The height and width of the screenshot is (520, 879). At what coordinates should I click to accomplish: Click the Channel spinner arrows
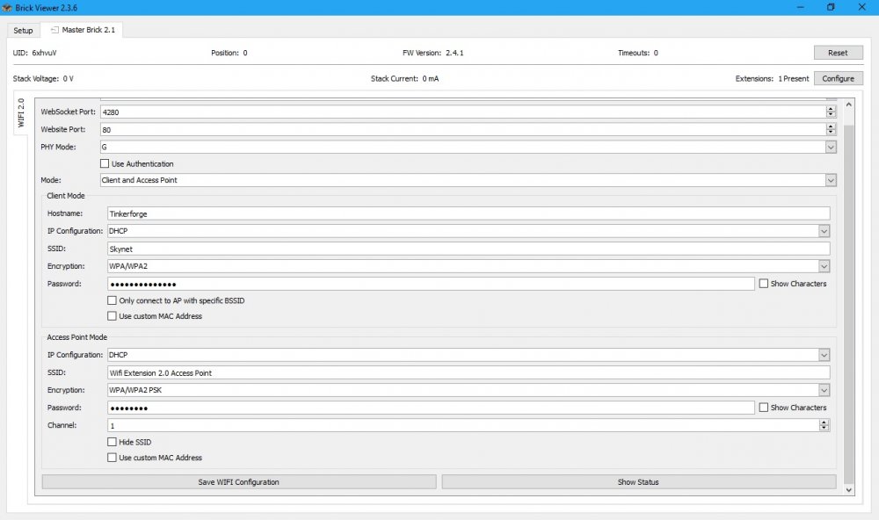click(824, 425)
